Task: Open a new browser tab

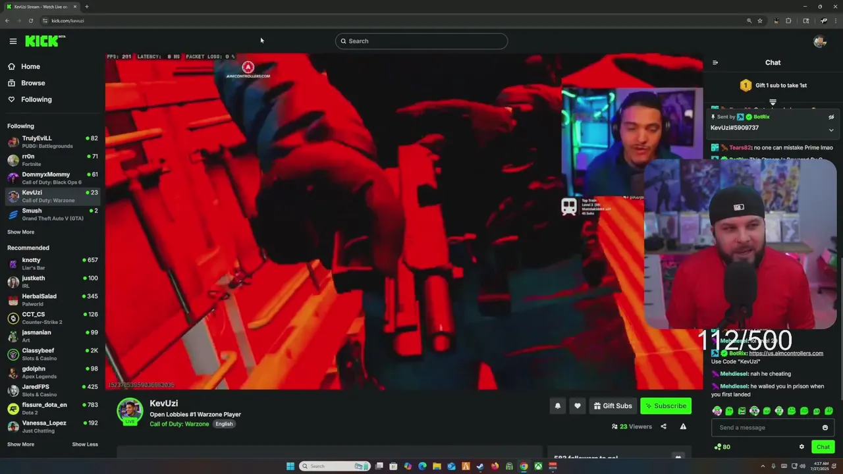Action: [x=87, y=7]
